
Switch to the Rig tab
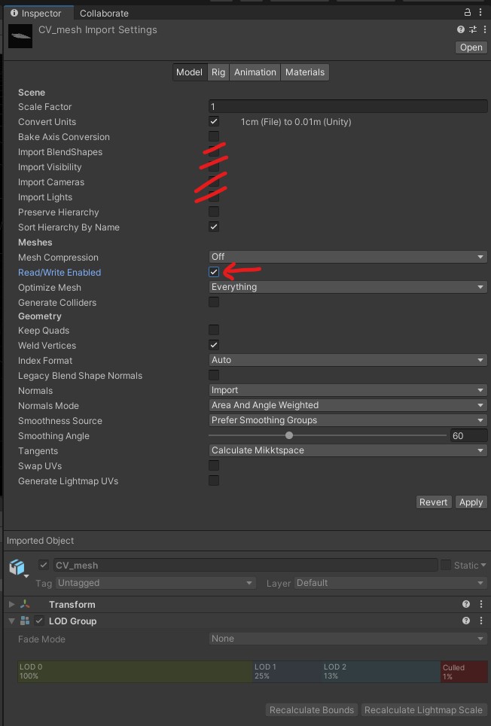[218, 72]
